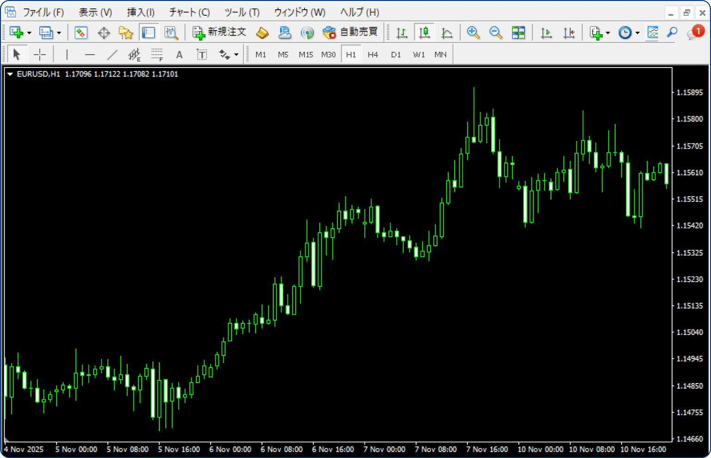The image size is (711, 458).
Task: Click the notification chat bubble icon
Action: point(695,32)
